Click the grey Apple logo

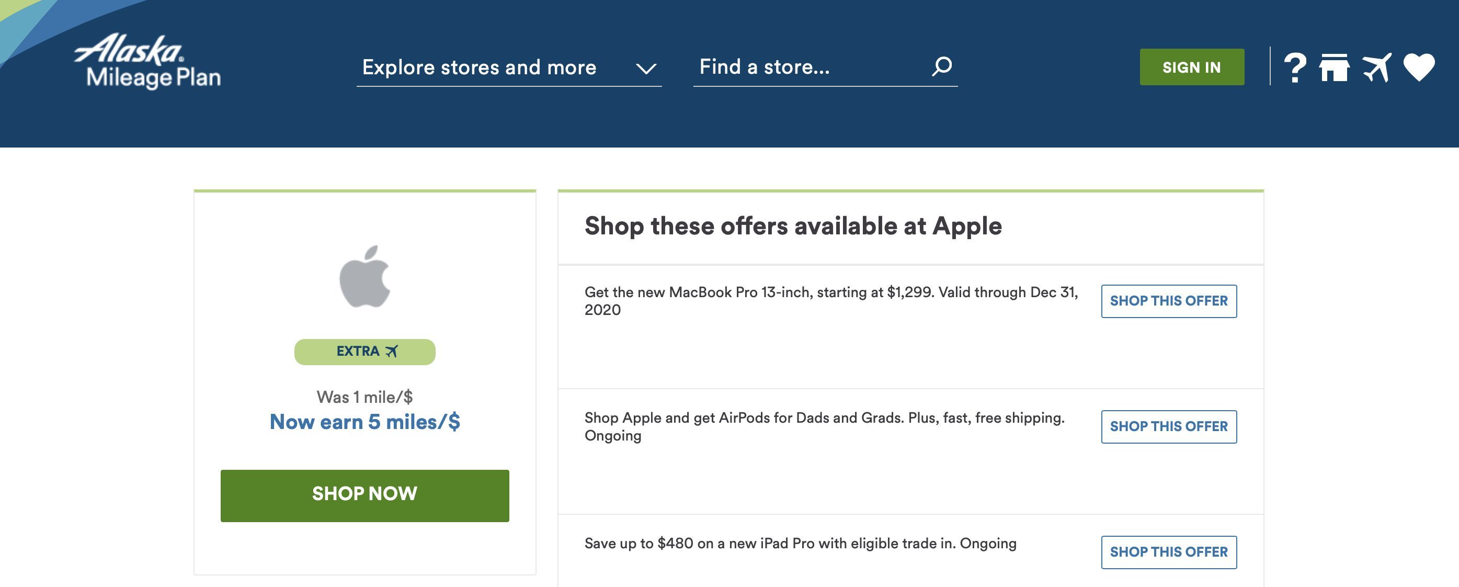[365, 277]
